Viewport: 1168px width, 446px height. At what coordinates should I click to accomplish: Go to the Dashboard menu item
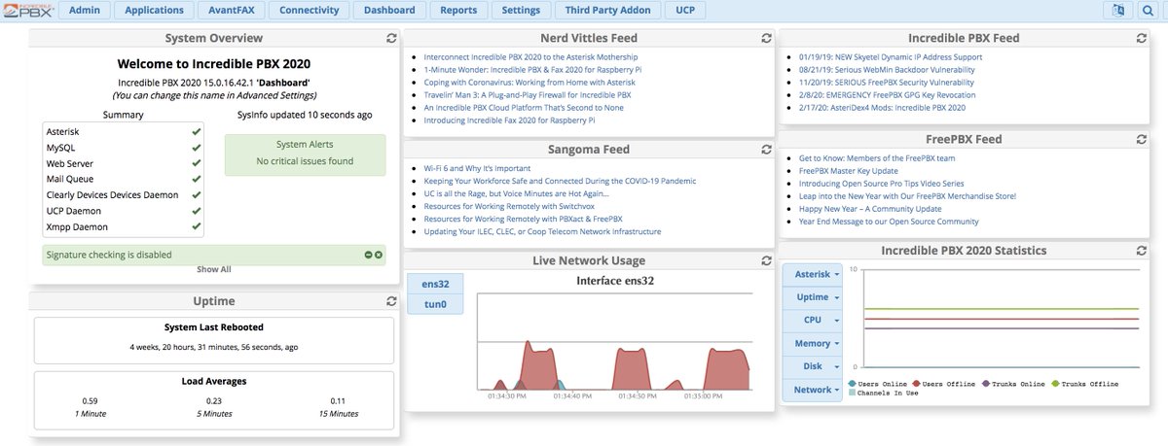click(x=389, y=11)
